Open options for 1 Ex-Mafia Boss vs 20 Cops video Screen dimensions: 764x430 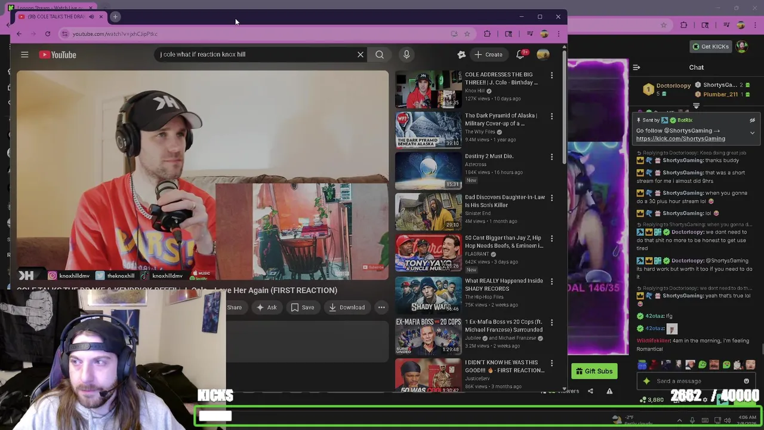pos(552,322)
